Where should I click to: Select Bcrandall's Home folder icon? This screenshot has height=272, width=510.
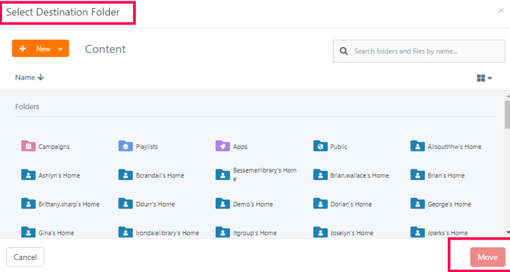[125, 175]
